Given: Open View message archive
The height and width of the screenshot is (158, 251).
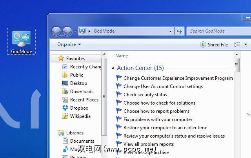Looking at the screenshot, I should click(x=146, y=152).
